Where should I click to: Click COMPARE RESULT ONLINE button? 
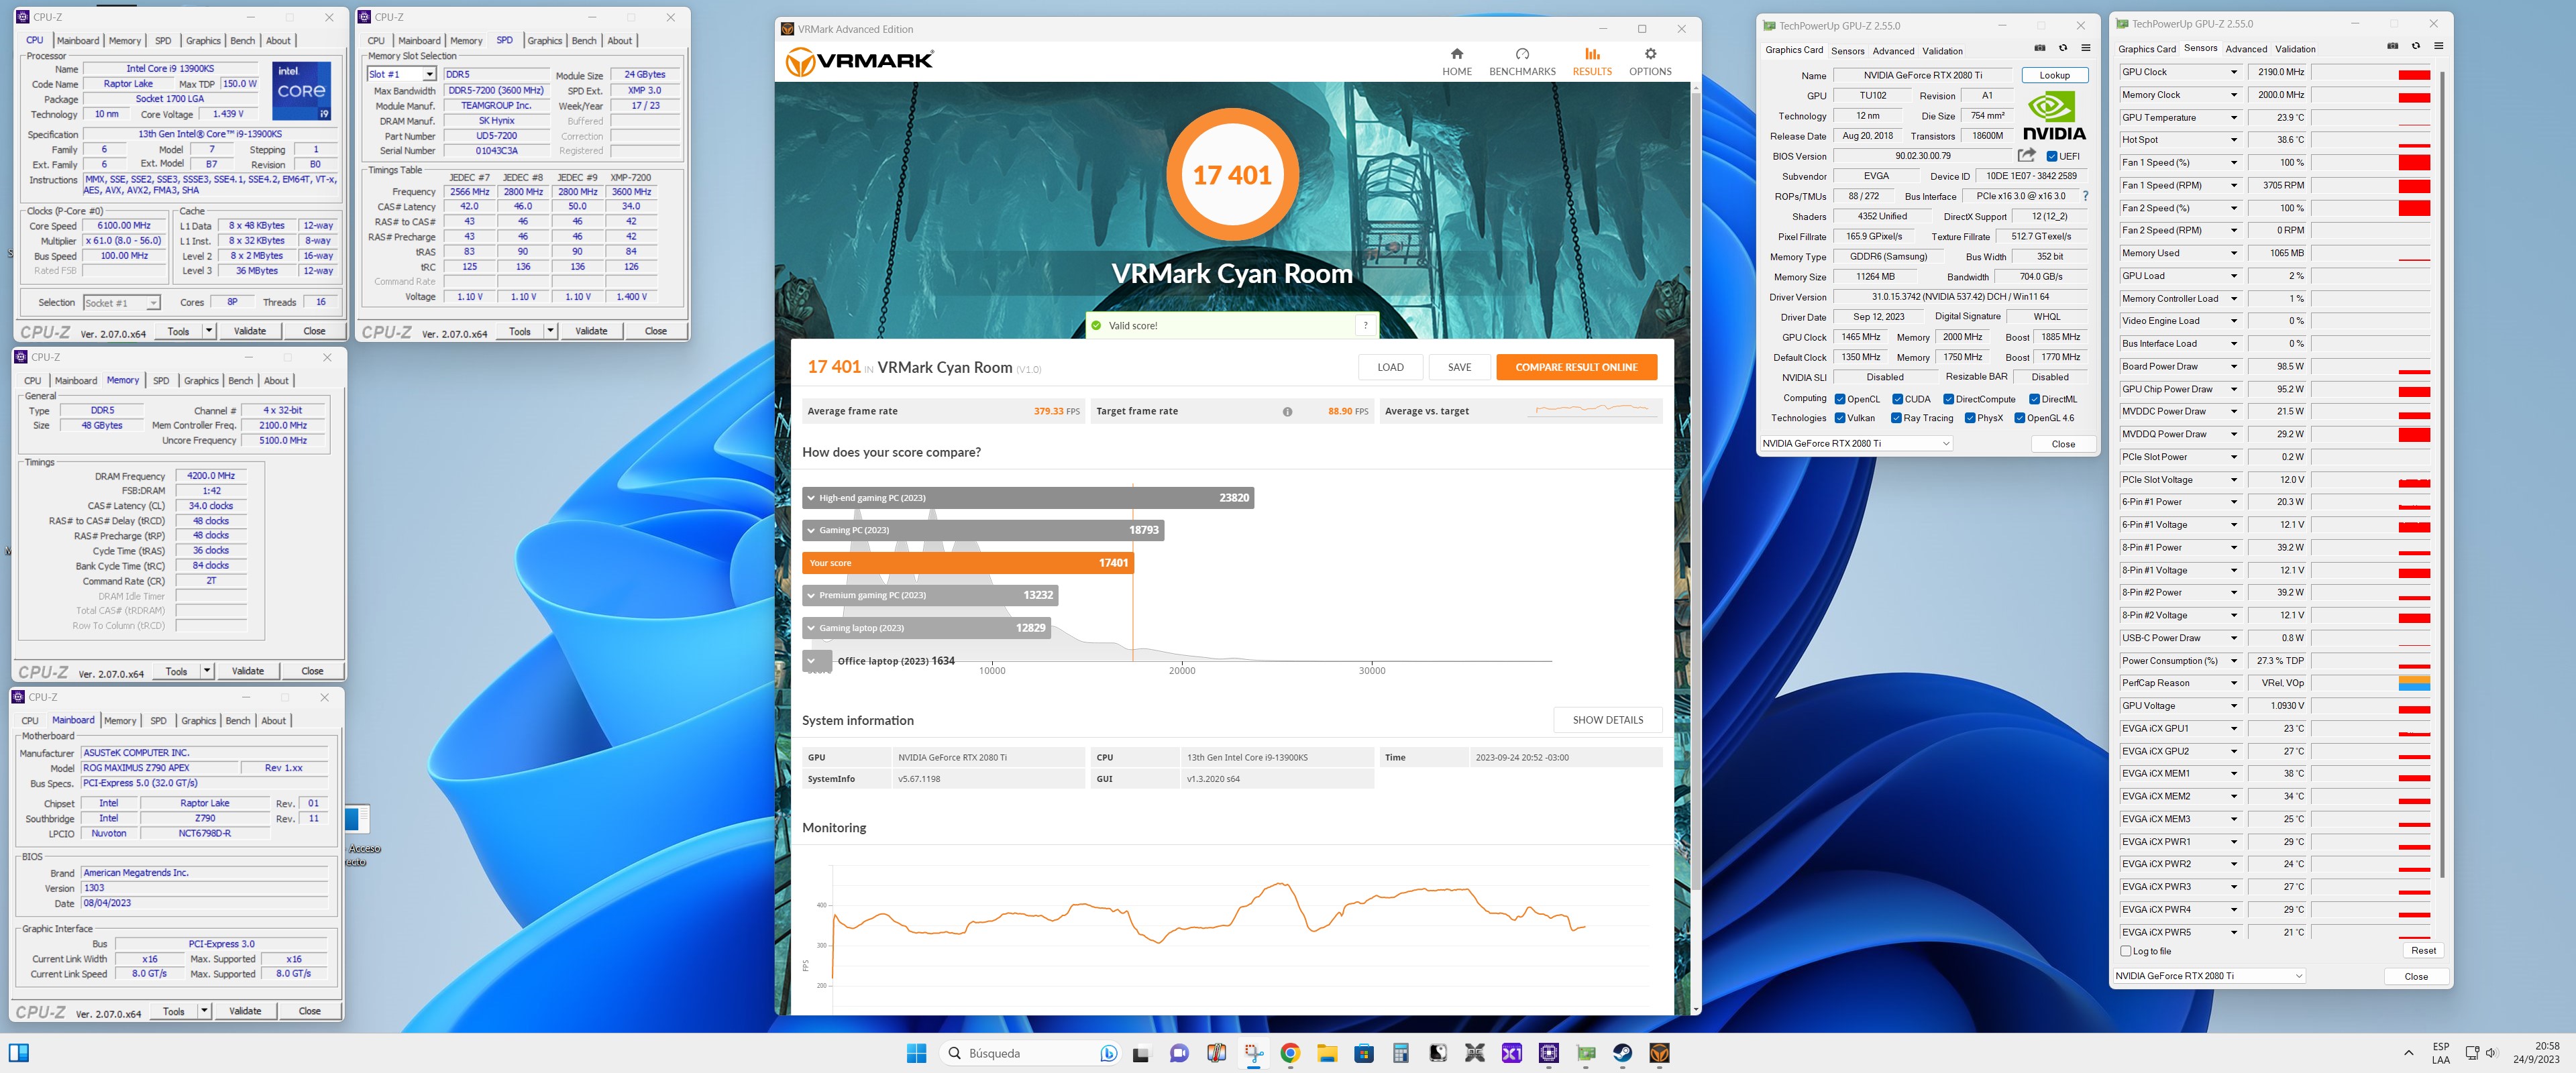coord(1576,368)
